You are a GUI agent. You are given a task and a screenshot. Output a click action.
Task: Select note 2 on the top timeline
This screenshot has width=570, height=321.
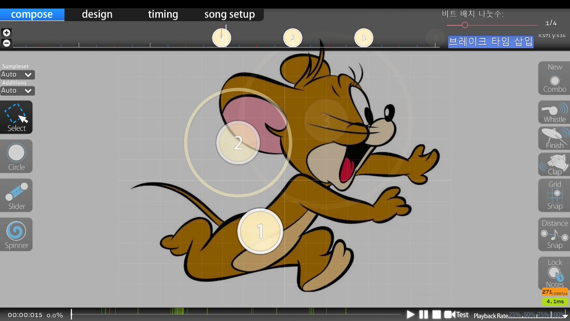pos(293,38)
